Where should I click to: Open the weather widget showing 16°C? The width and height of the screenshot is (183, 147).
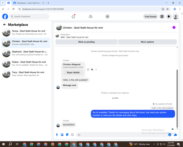tap(139, 144)
